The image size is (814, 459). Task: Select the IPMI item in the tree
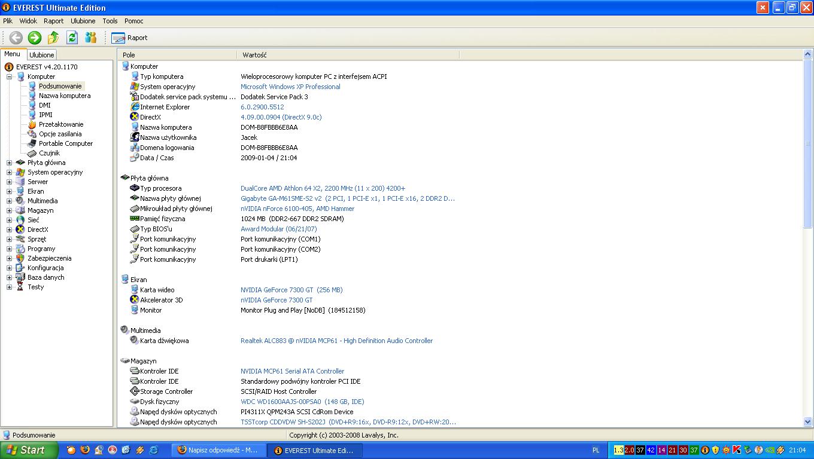45,115
